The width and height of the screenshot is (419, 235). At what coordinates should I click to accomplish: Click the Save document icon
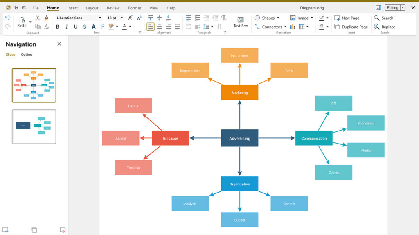[16, 8]
